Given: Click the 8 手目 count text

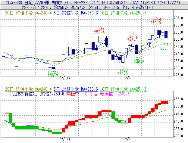Looking at the screenshot, I should coord(92,94).
